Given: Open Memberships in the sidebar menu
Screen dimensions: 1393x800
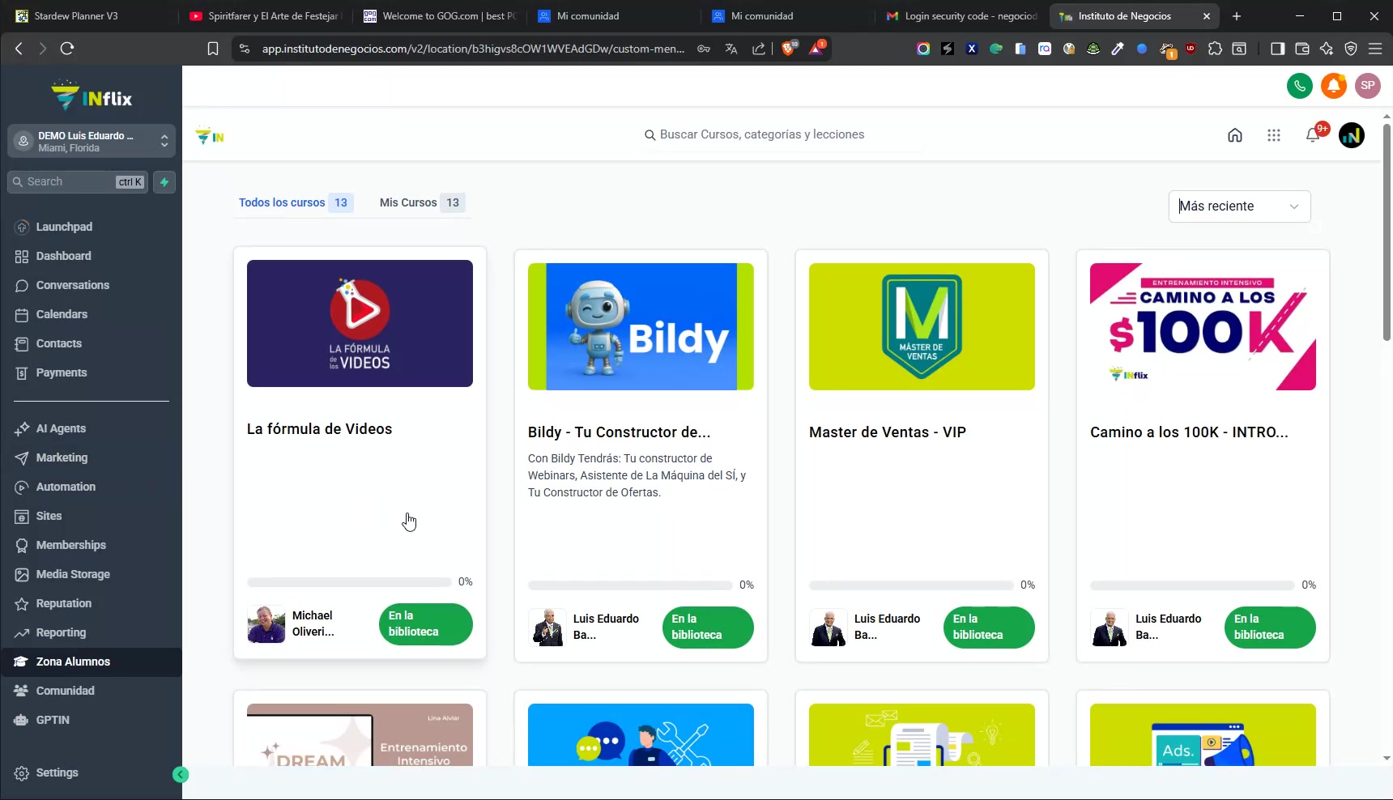Looking at the screenshot, I should point(70,545).
